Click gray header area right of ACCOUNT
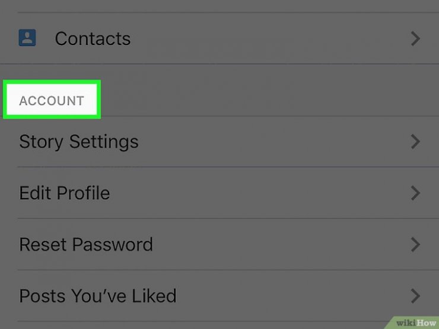This screenshot has height=329, width=439. 269,91
